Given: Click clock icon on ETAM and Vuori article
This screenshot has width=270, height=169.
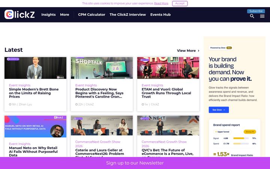Looking at the screenshot, I should [x=143, y=104].
